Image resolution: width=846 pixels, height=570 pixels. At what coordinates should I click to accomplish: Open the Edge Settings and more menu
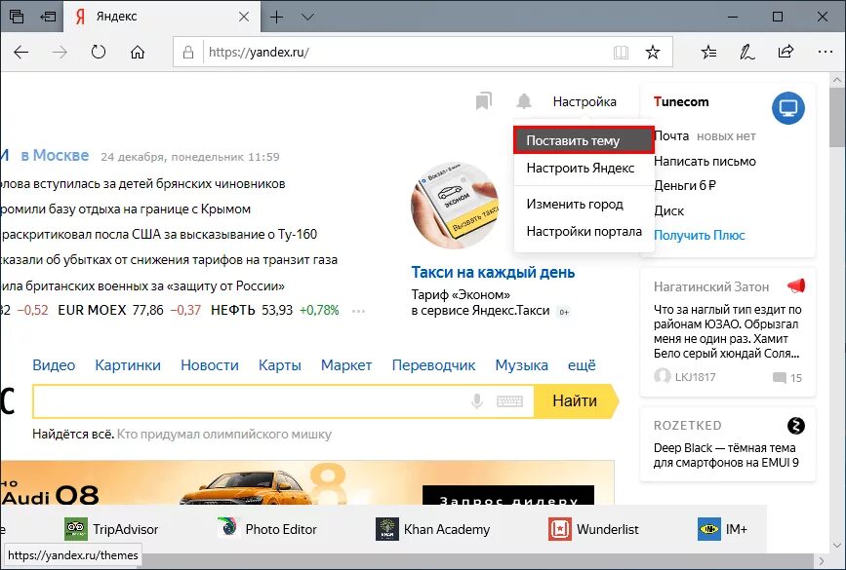coord(825,53)
